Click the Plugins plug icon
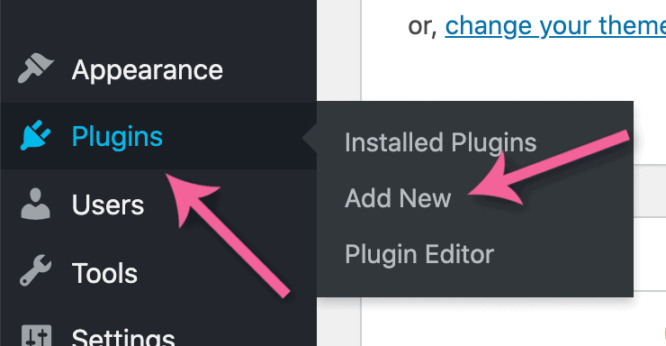This screenshot has height=346, width=666. pyautogui.click(x=36, y=135)
